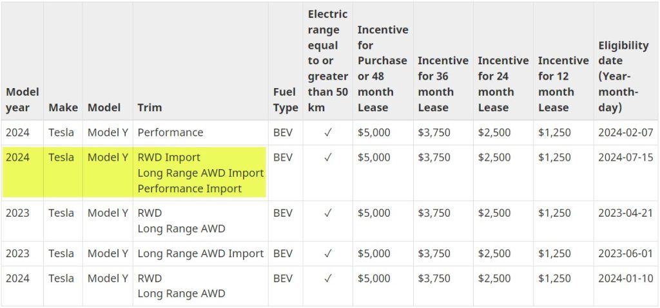Select the "Incentive for 36 month Lease" header

coord(443,84)
